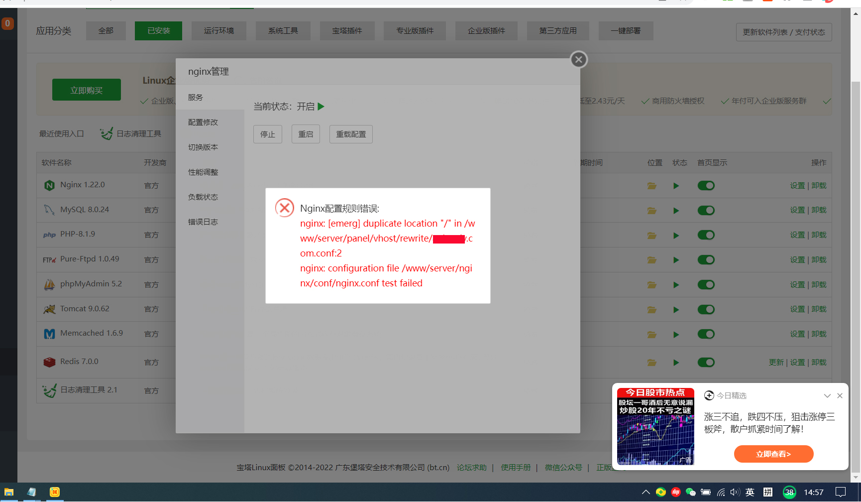Click 设置 link for Nginx row
This screenshot has width=861, height=502.
[797, 186]
